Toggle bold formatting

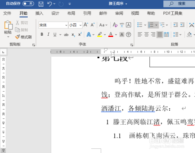(42, 35)
